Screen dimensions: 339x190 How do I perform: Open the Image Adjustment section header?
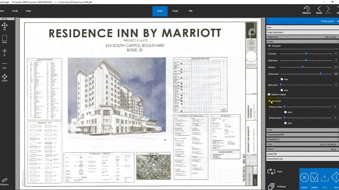tap(303, 32)
